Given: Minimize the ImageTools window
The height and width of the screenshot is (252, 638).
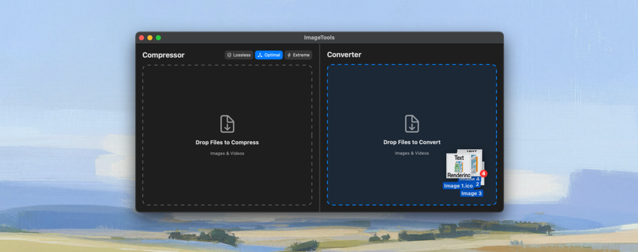Looking at the screenshot, I should tap(150, 37).
